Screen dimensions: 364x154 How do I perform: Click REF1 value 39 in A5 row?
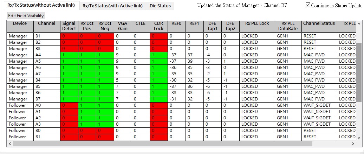[195, 61]
